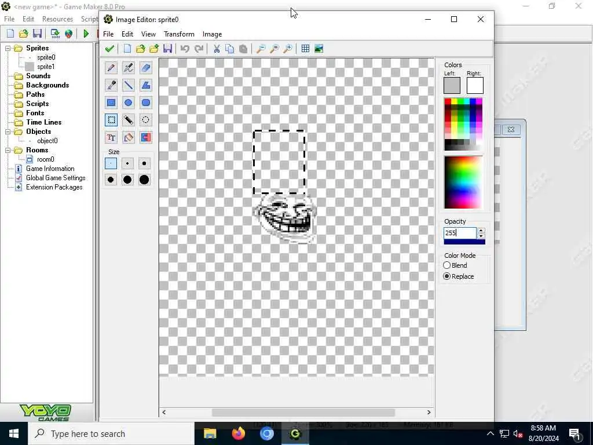Pick a color from the gradient field
Screen dimensions: 593x445
tap(464, 182)
